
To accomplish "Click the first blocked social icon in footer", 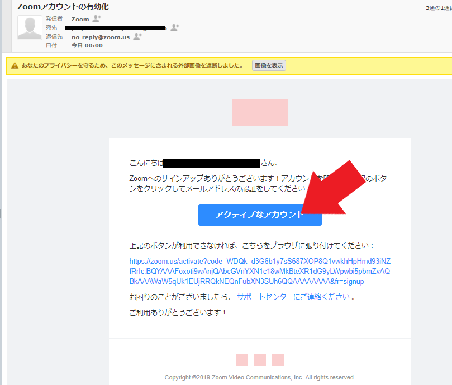I will [242, 360].
